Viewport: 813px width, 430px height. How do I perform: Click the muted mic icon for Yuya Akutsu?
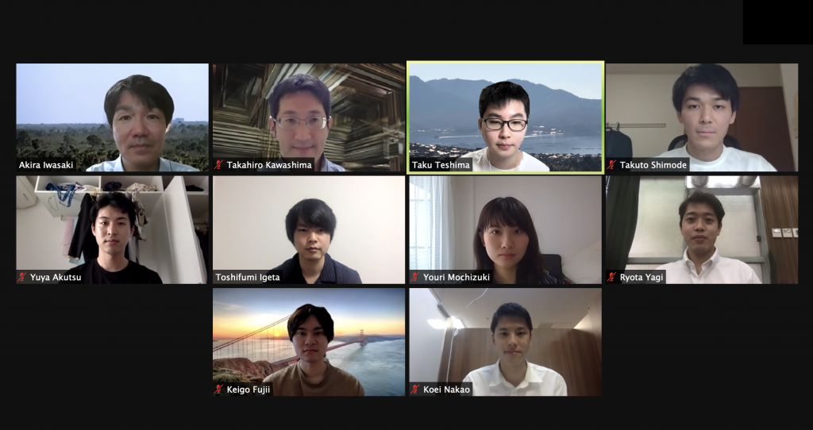[x=21, y=277]
